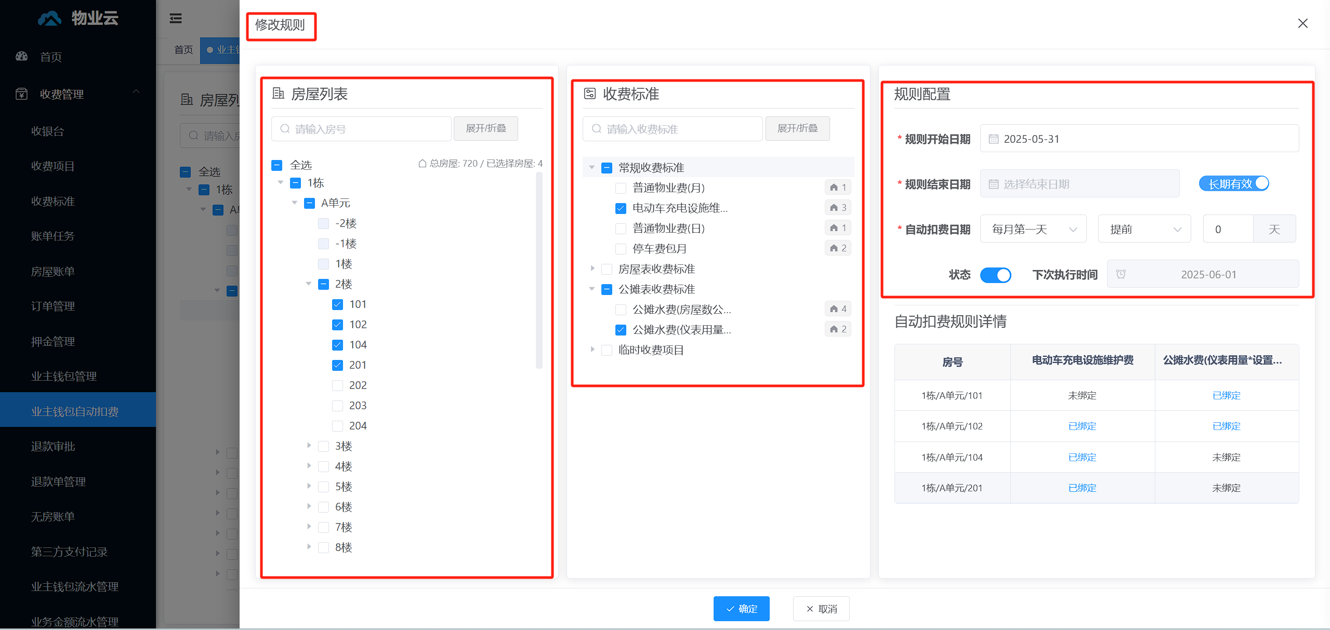Click the 取消 cancel button
This screenshot has height=630, width=1330.
821,609
